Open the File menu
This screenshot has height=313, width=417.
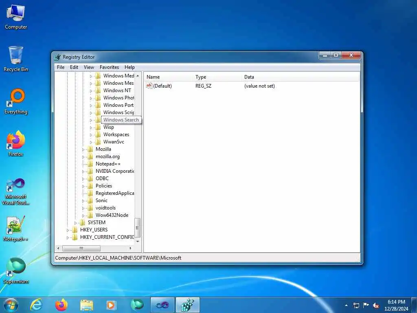tap(61, 67)
